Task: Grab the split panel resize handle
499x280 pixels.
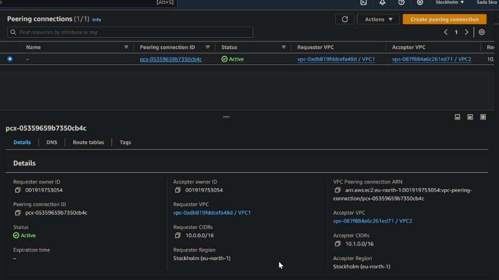Action: point(226,117)
